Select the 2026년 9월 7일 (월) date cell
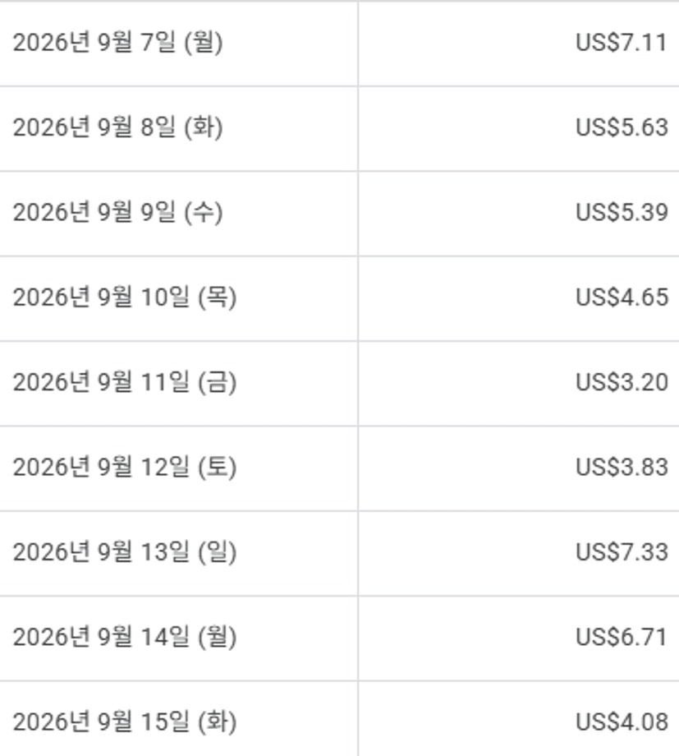 [x=178, y=44]
